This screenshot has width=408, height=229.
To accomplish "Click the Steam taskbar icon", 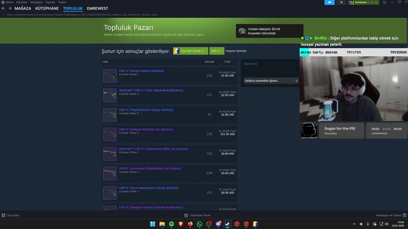I will 228,224.
